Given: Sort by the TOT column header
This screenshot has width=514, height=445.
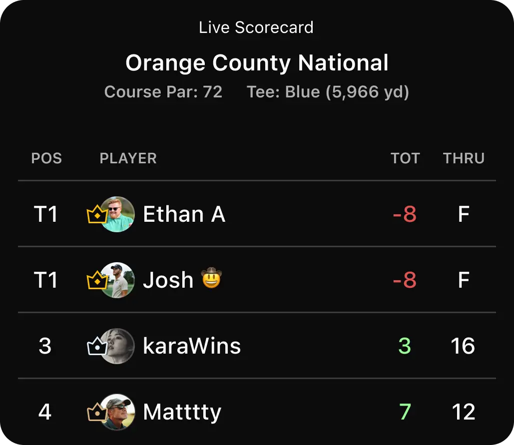Looking at the screenshot, I should point(406,158).
